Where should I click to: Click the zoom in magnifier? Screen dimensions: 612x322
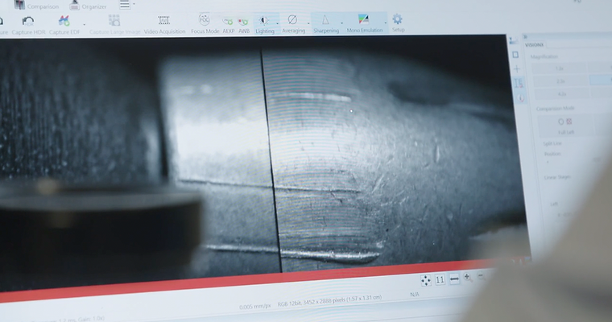click(467, 278)
